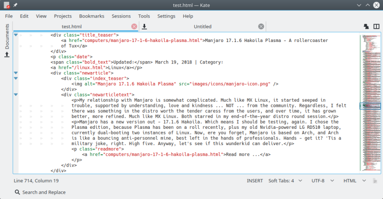383x199 pixels.
Task: Close the test.html tab
Action: 134,26
